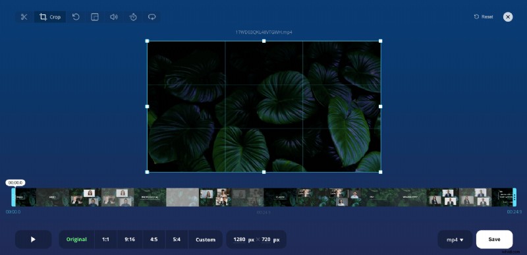Choose the 5:4 aspect ratio

pos(177,239)
